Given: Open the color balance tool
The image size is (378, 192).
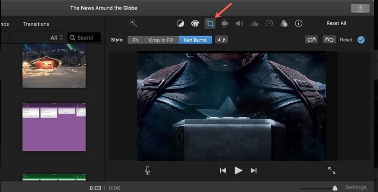Looking at the screenshot, I should pos(180,24).
